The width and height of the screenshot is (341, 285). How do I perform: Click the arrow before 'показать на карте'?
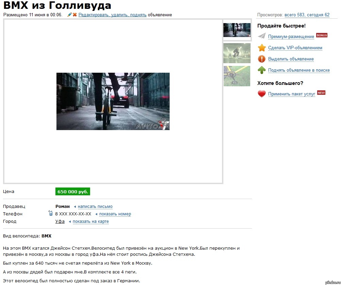click(x=70, y=221)
